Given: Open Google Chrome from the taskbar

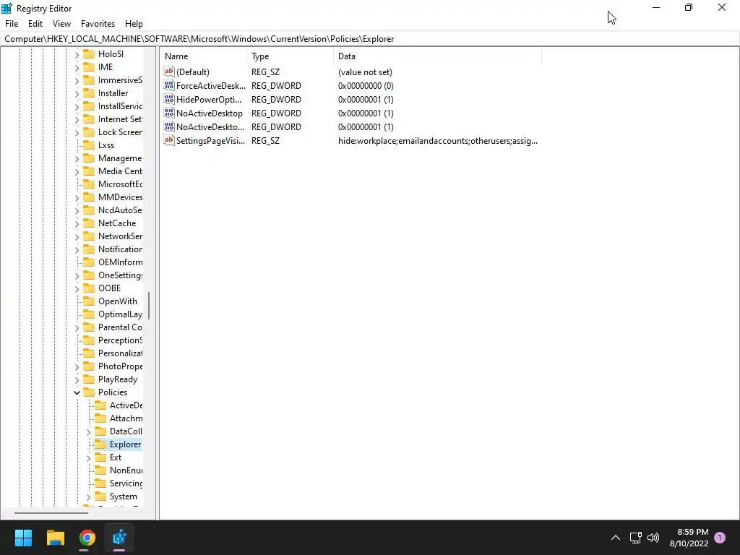Looking at the screenshot, I should click(x=87, y=538).
